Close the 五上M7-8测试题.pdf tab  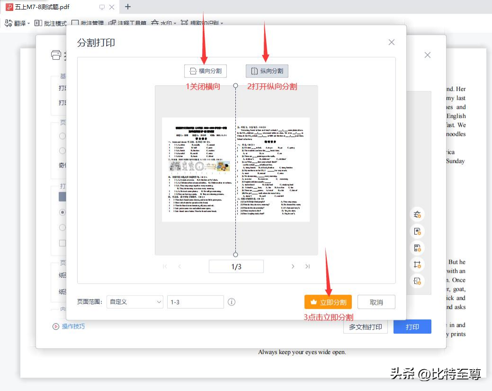tap(112, 7)
